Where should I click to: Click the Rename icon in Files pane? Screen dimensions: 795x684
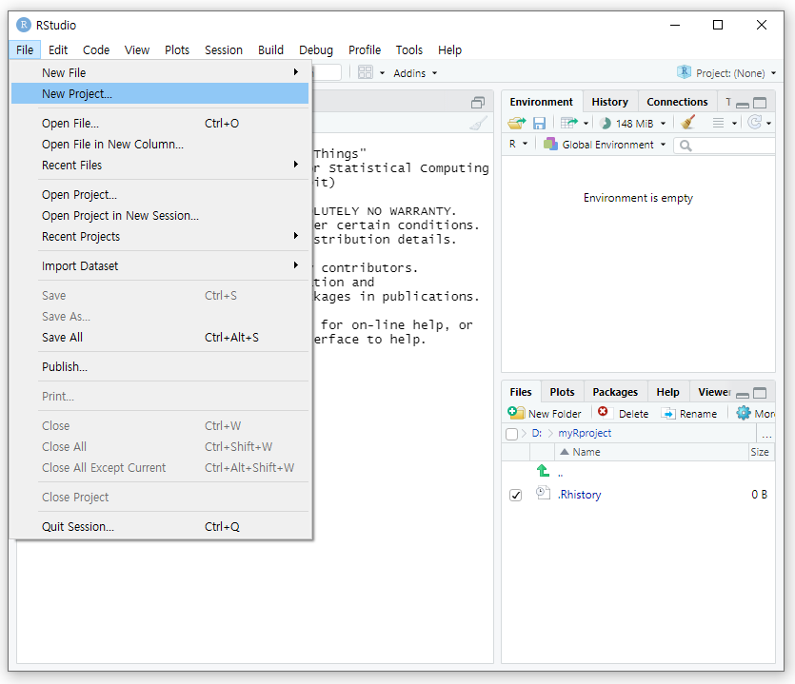click(668, 414)
